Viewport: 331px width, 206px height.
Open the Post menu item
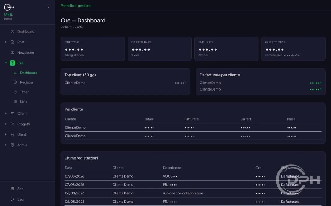[21, 42]
